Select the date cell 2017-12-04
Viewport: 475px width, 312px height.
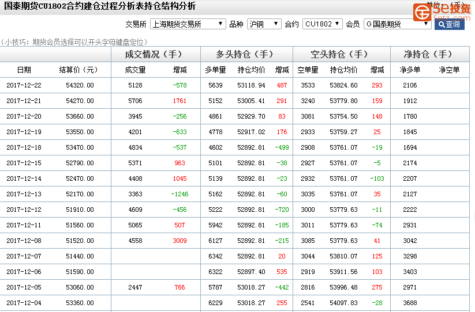[x=24, y=303]
